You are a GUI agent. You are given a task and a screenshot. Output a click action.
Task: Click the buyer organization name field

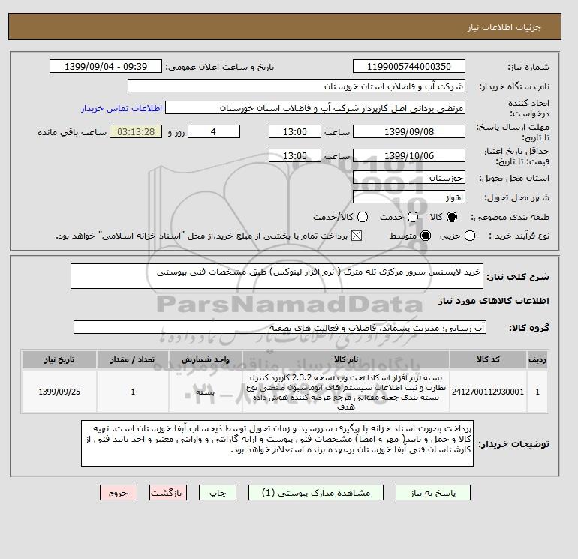[297, 86]
